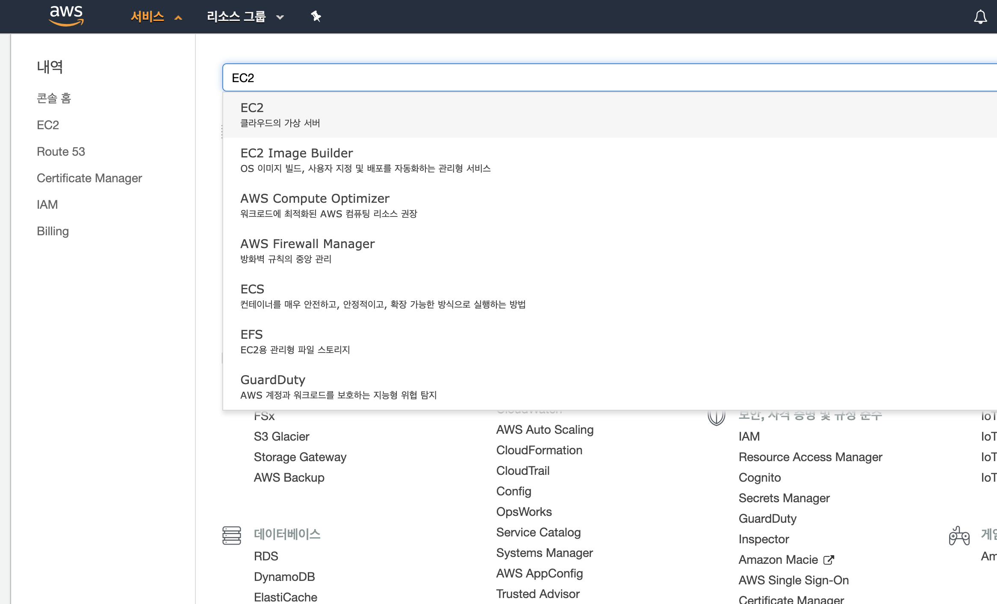This screenshot has height=604, width=997.
Task: Go to 콘솔 홈 in sidebar
Action: pyautogui.click(x=54, y=98)
